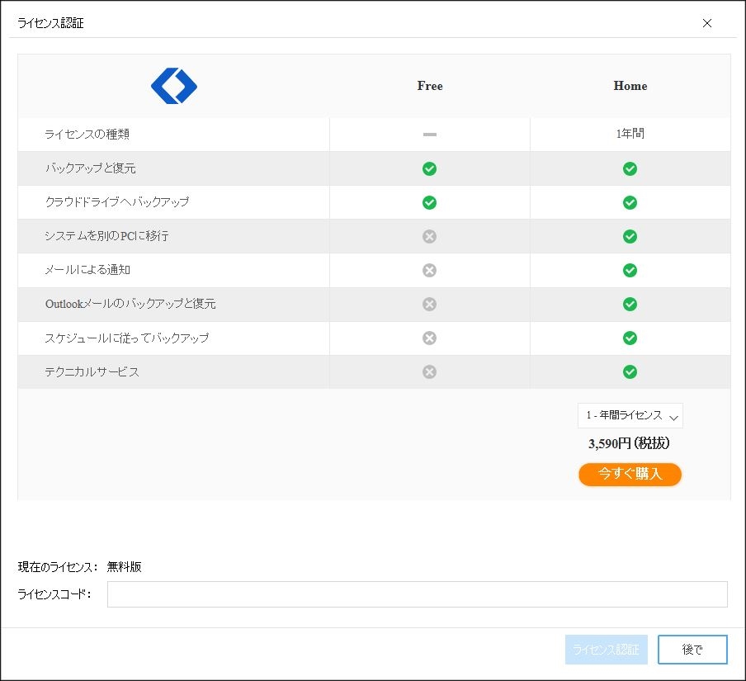Focus the ライセンスコード input field
Image resolution: width=746 pixels, height=681 pixels.
point(417,594)
